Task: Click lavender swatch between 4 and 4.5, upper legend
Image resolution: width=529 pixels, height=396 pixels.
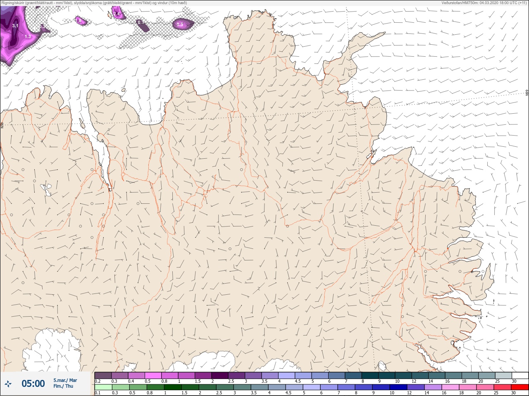Action: 286,375
